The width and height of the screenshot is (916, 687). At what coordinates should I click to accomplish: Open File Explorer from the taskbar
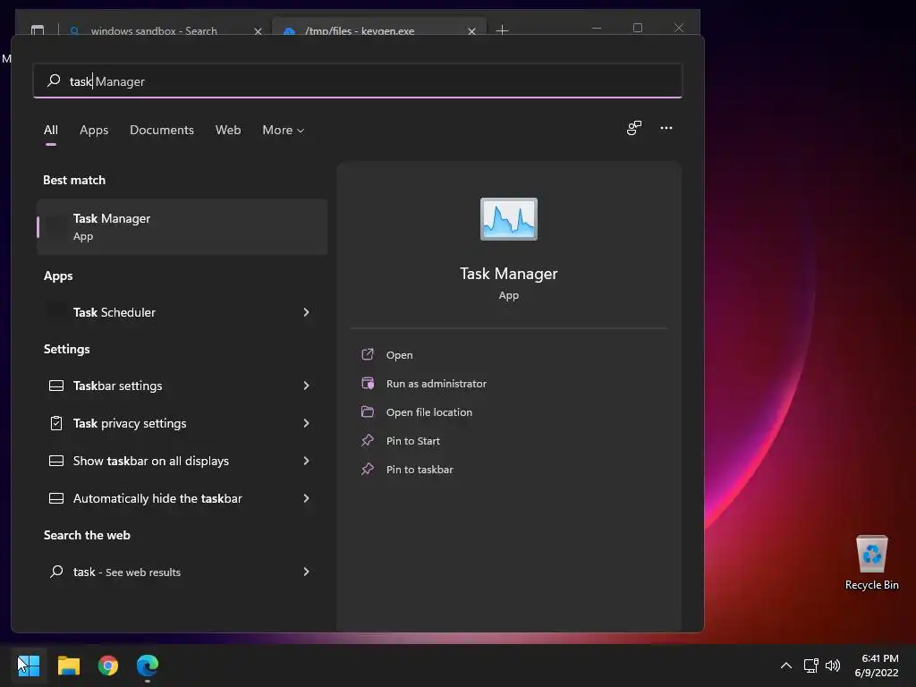coord(68,666)
